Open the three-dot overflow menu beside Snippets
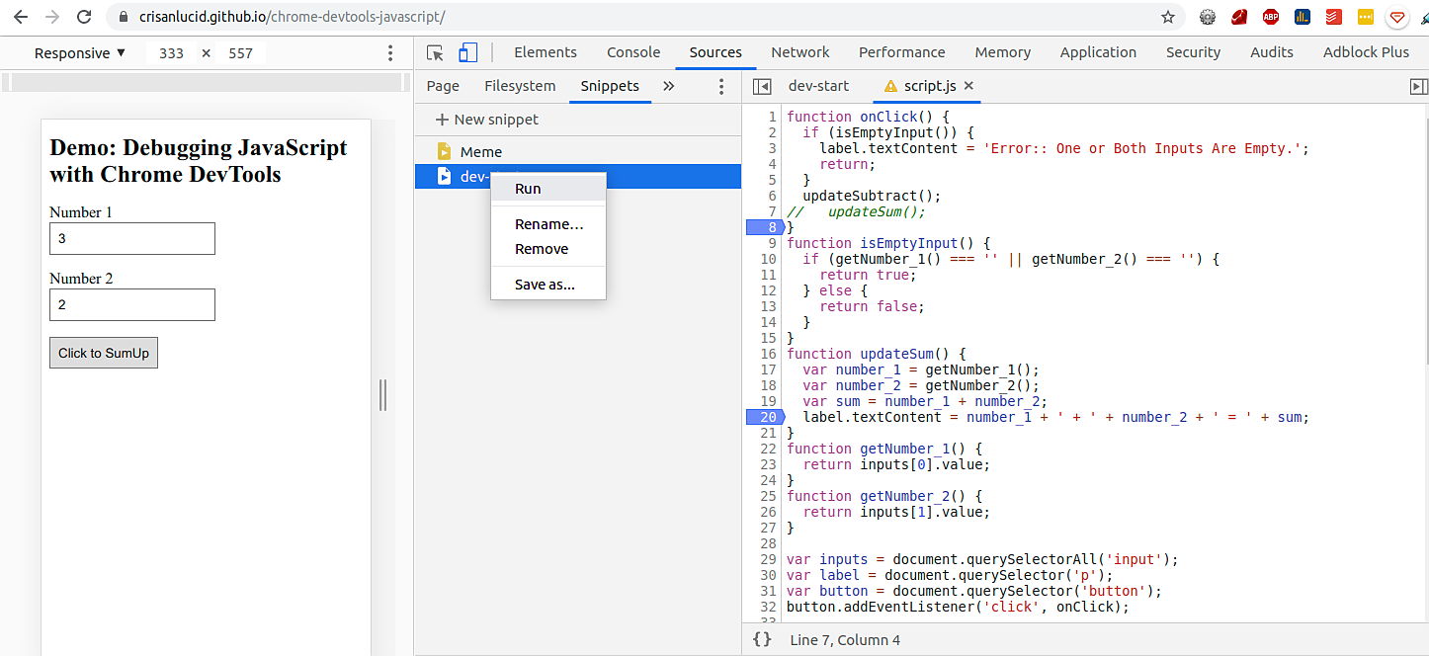1429x656 pixels. (x=720, y=86)
